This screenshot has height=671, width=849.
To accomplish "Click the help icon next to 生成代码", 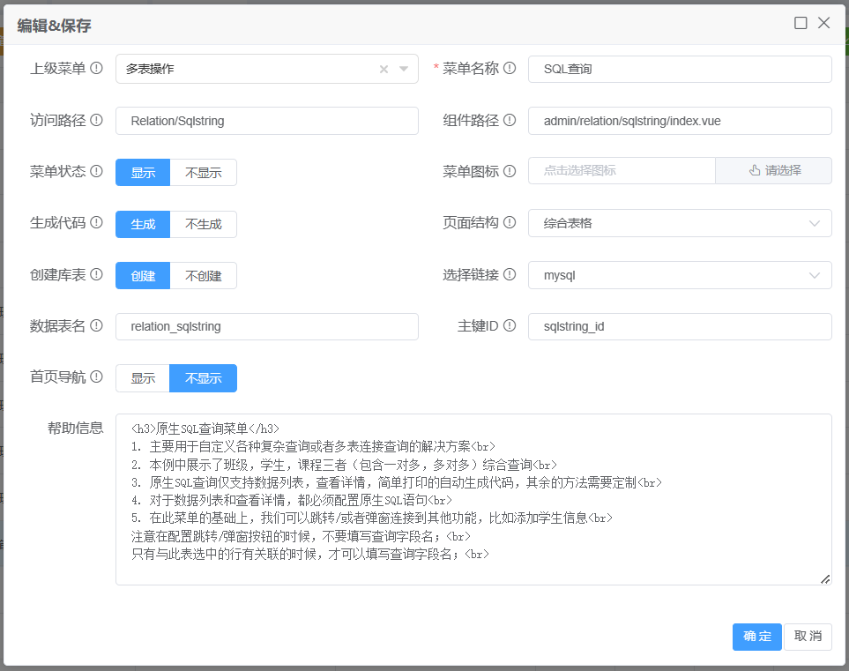I will click(x=97, y=224).
